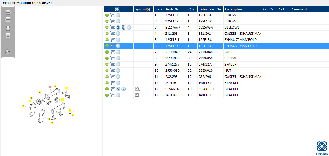Click the red highlighted callout on the diagram
Viewport: 329px width, 156px height.
(x=50, y=86)
